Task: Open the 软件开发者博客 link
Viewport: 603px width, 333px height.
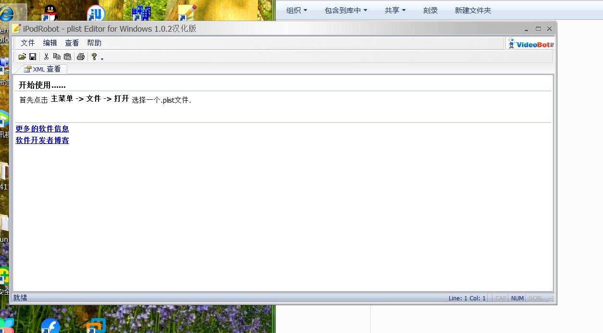Action: point(42,140)
